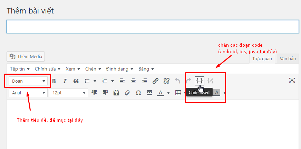
Task: Open the Arial font family dropdown
Action: coord(28,93)
